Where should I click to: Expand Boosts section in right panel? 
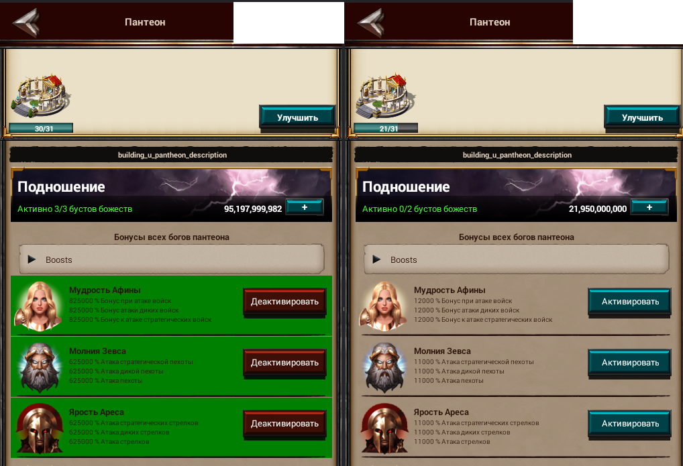point(517,259)
